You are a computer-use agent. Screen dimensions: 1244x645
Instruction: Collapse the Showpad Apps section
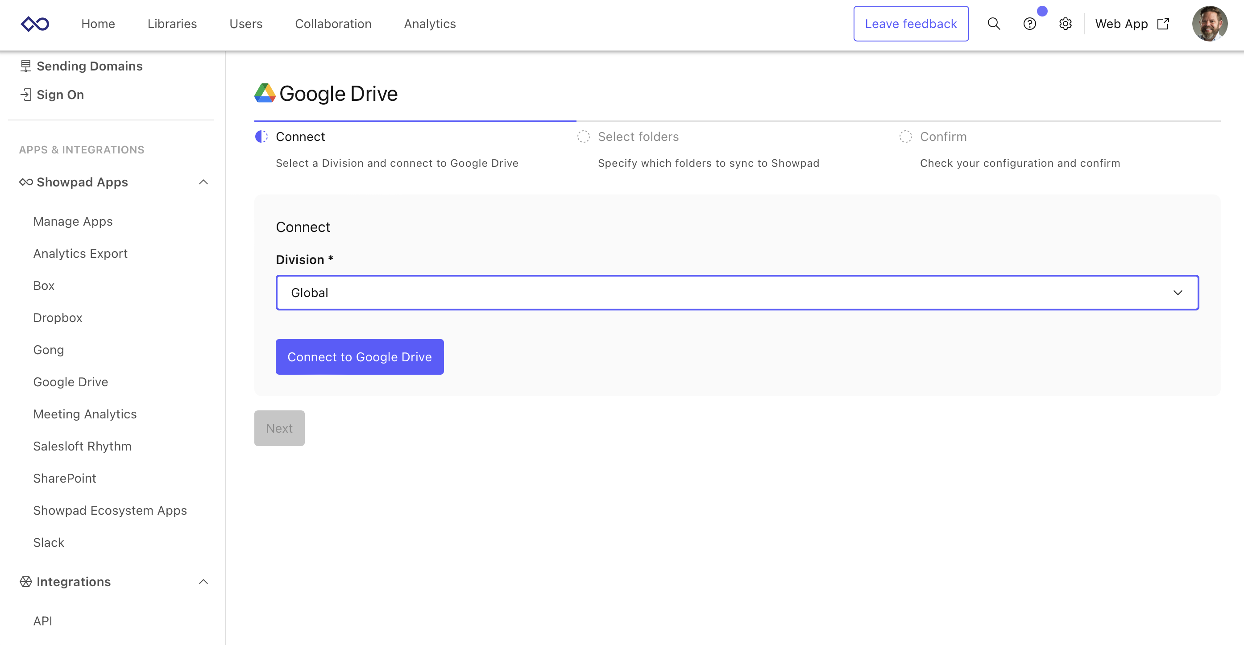coord(203,182)
